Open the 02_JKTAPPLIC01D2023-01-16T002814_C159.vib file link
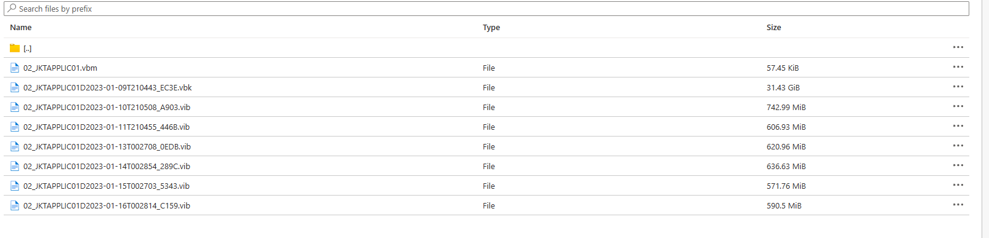The width and height of the screenshot is (989, 238). click(x=107, y=205)
